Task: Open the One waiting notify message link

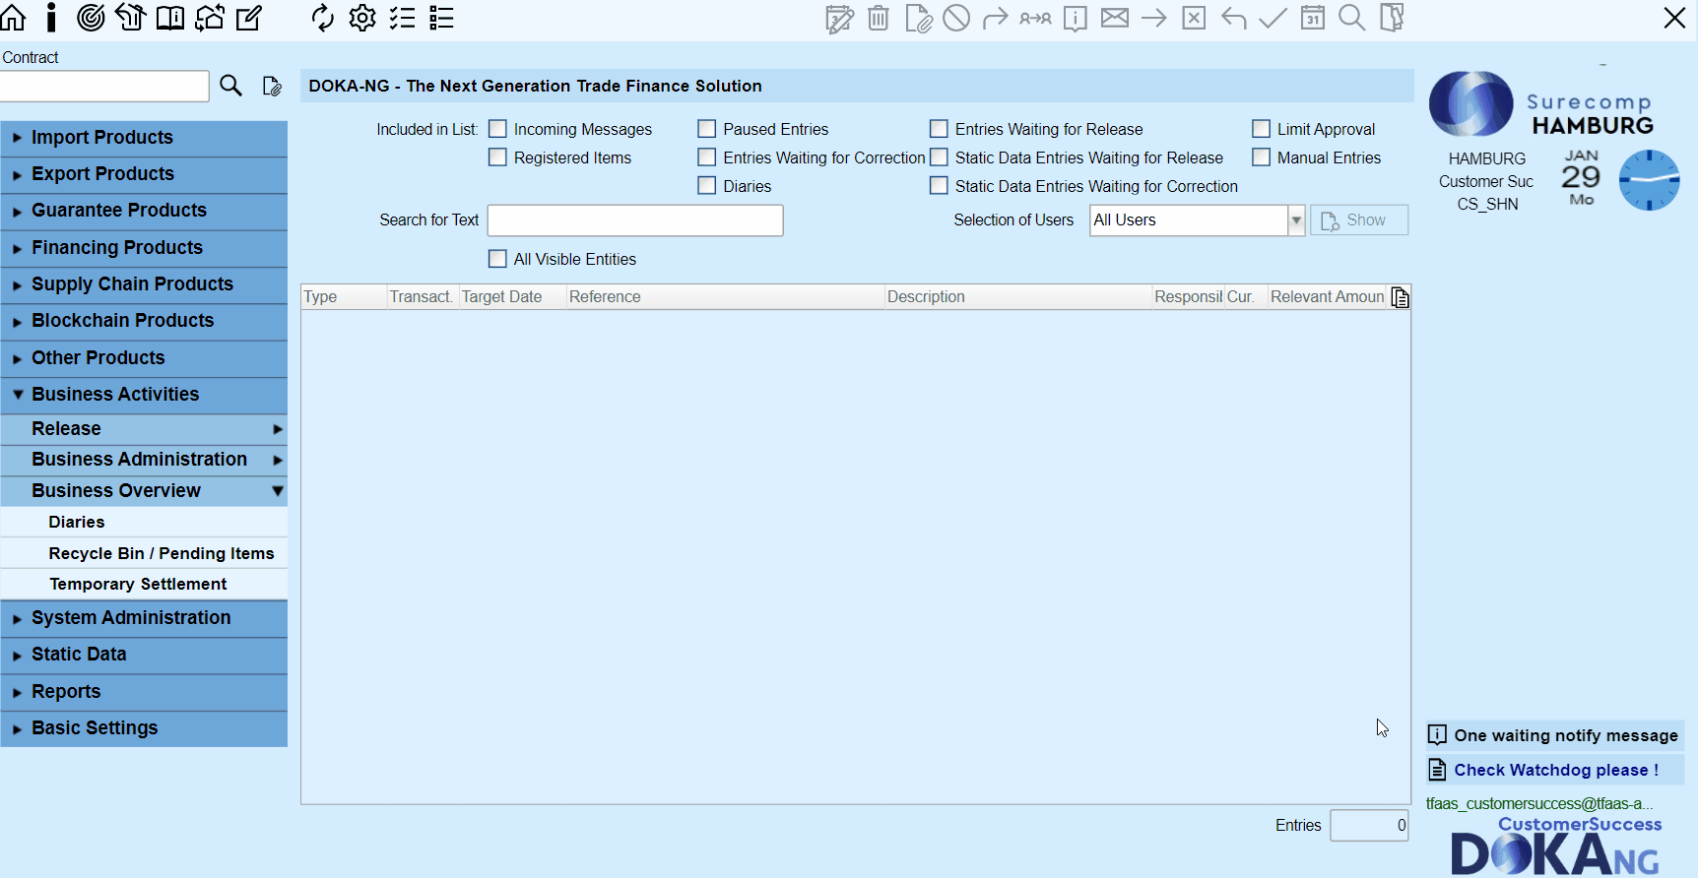Action: pos(1565,735)
